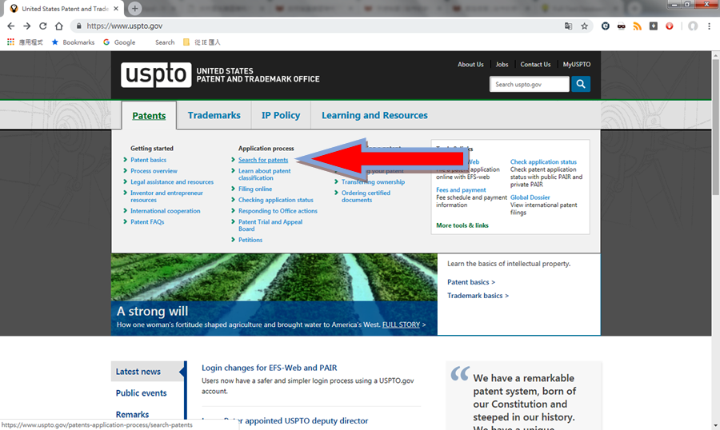Open Filing online link

255,189
